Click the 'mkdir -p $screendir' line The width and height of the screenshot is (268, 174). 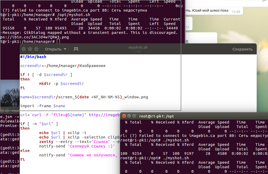[x=62, y=84]
